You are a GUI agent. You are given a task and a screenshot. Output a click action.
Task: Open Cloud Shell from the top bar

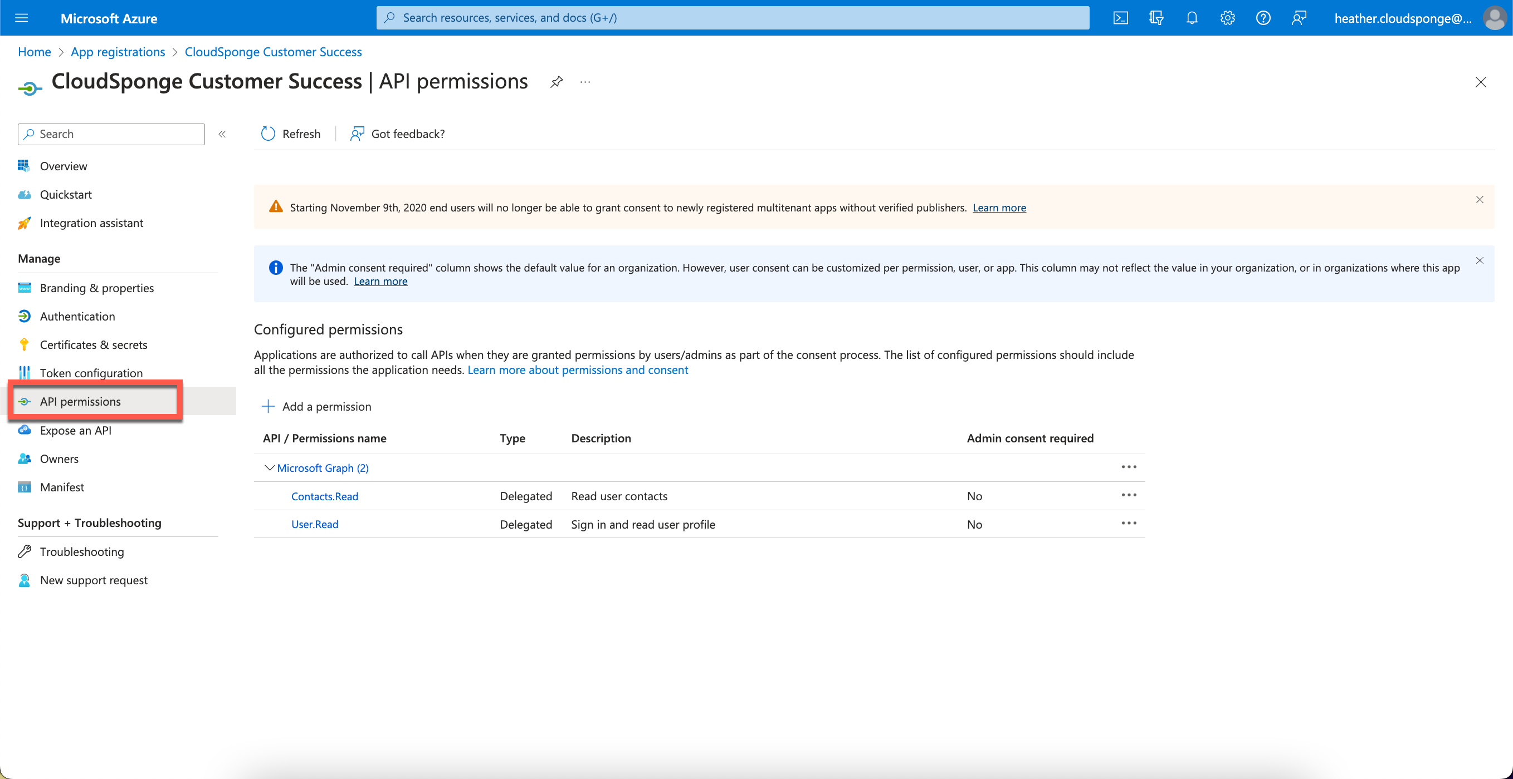(1121, 18)
